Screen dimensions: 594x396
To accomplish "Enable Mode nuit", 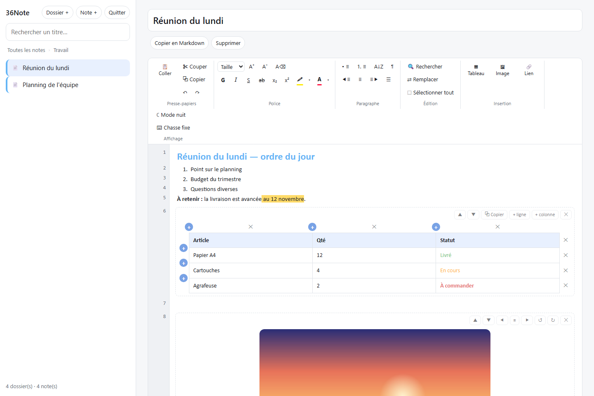I will pos(171,115).
